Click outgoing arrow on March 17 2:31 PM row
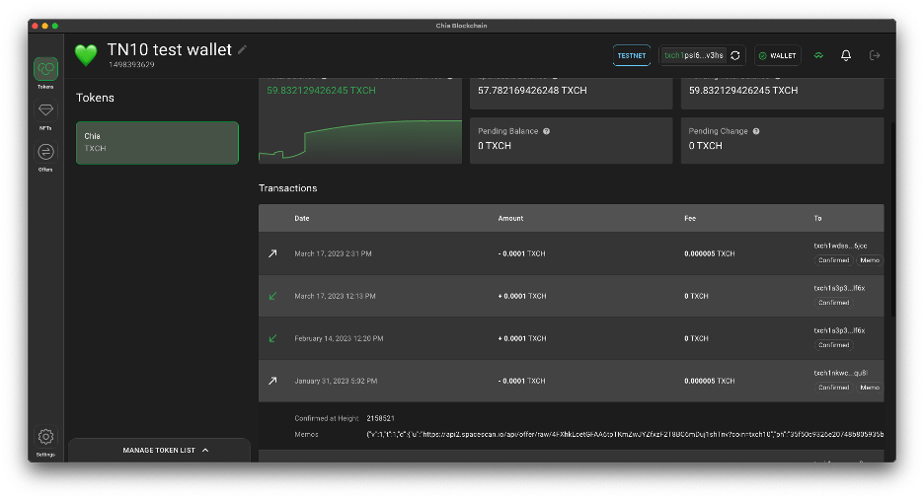This screenshot has width=924, height=499. click(x=272, y=253)
